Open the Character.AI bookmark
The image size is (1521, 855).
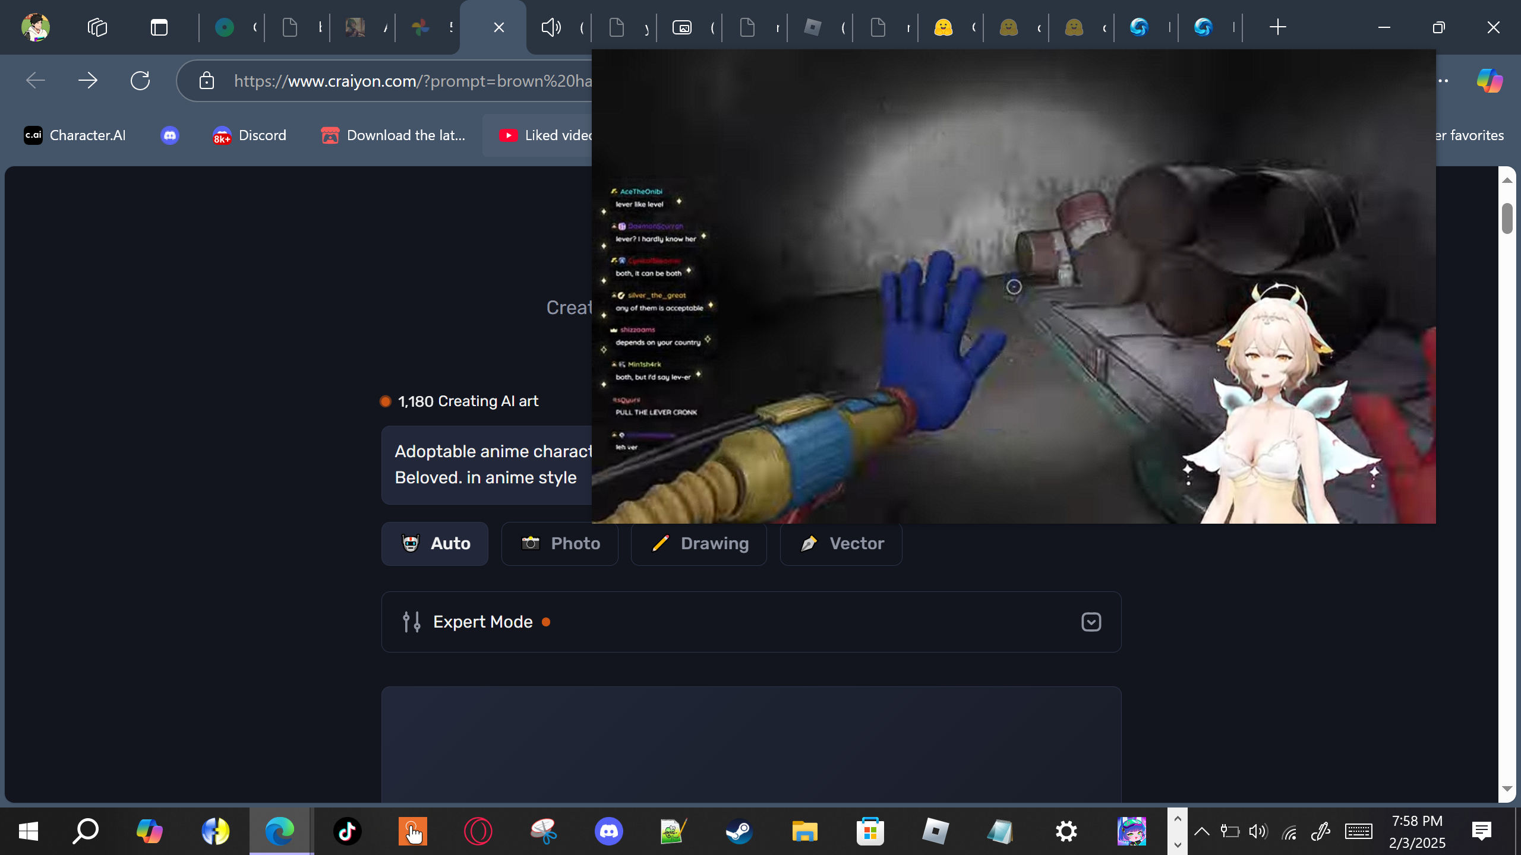click(x=75, y=135)
